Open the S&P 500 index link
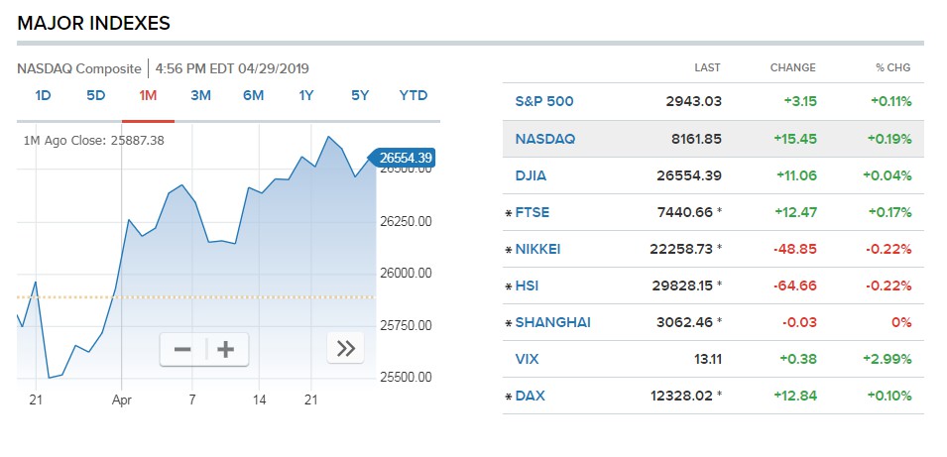 coord(543,101)
